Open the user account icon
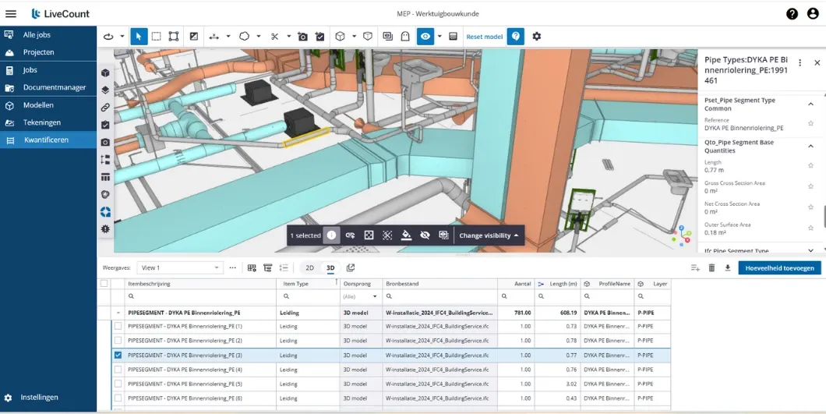This screenshot has height=414, width=826. (x=813, y=14)
